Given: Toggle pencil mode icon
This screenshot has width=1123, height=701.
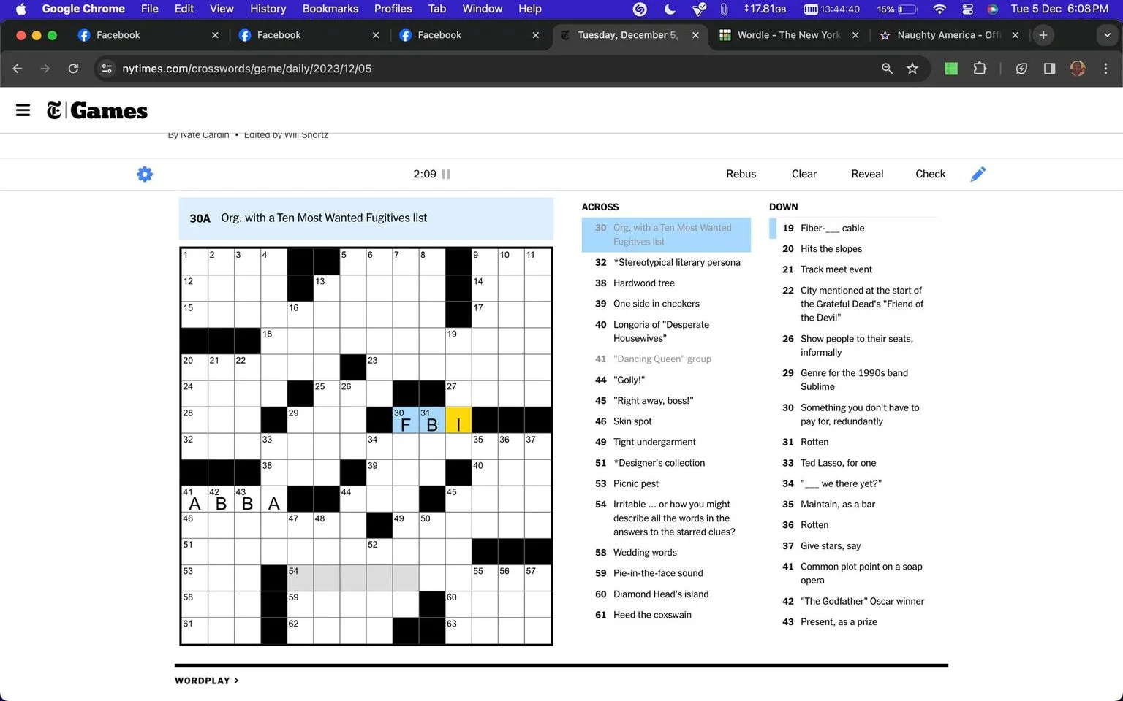Looking at the screenshot, I should tap(978, 174).
